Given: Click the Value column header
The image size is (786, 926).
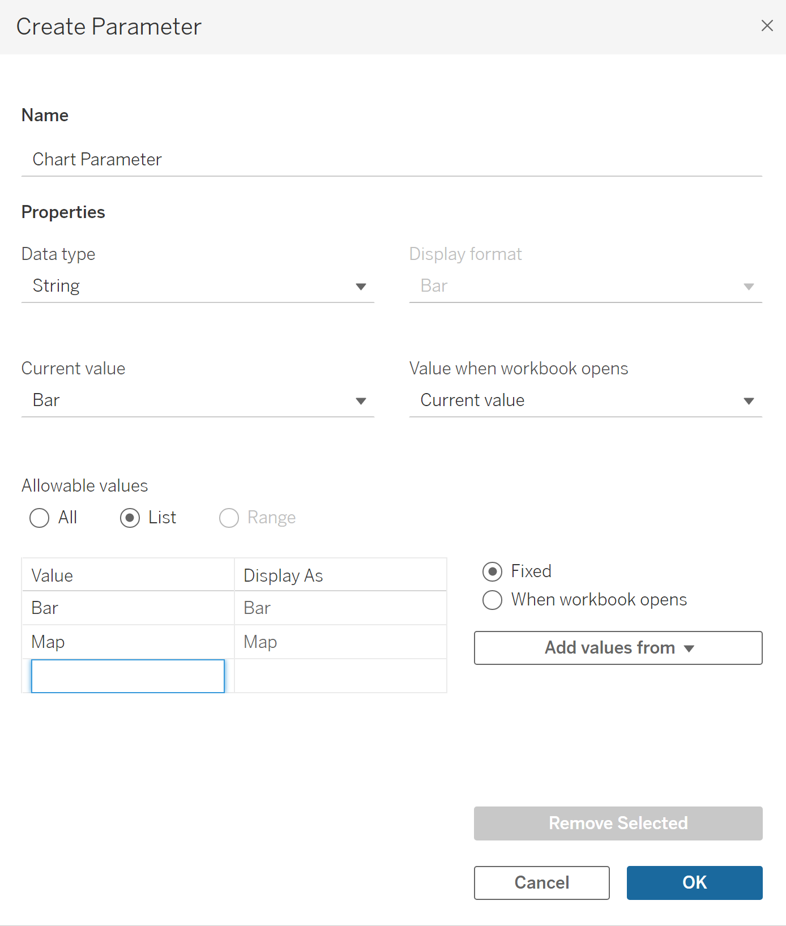Looking at the screenshot, I should click(127, 575).
